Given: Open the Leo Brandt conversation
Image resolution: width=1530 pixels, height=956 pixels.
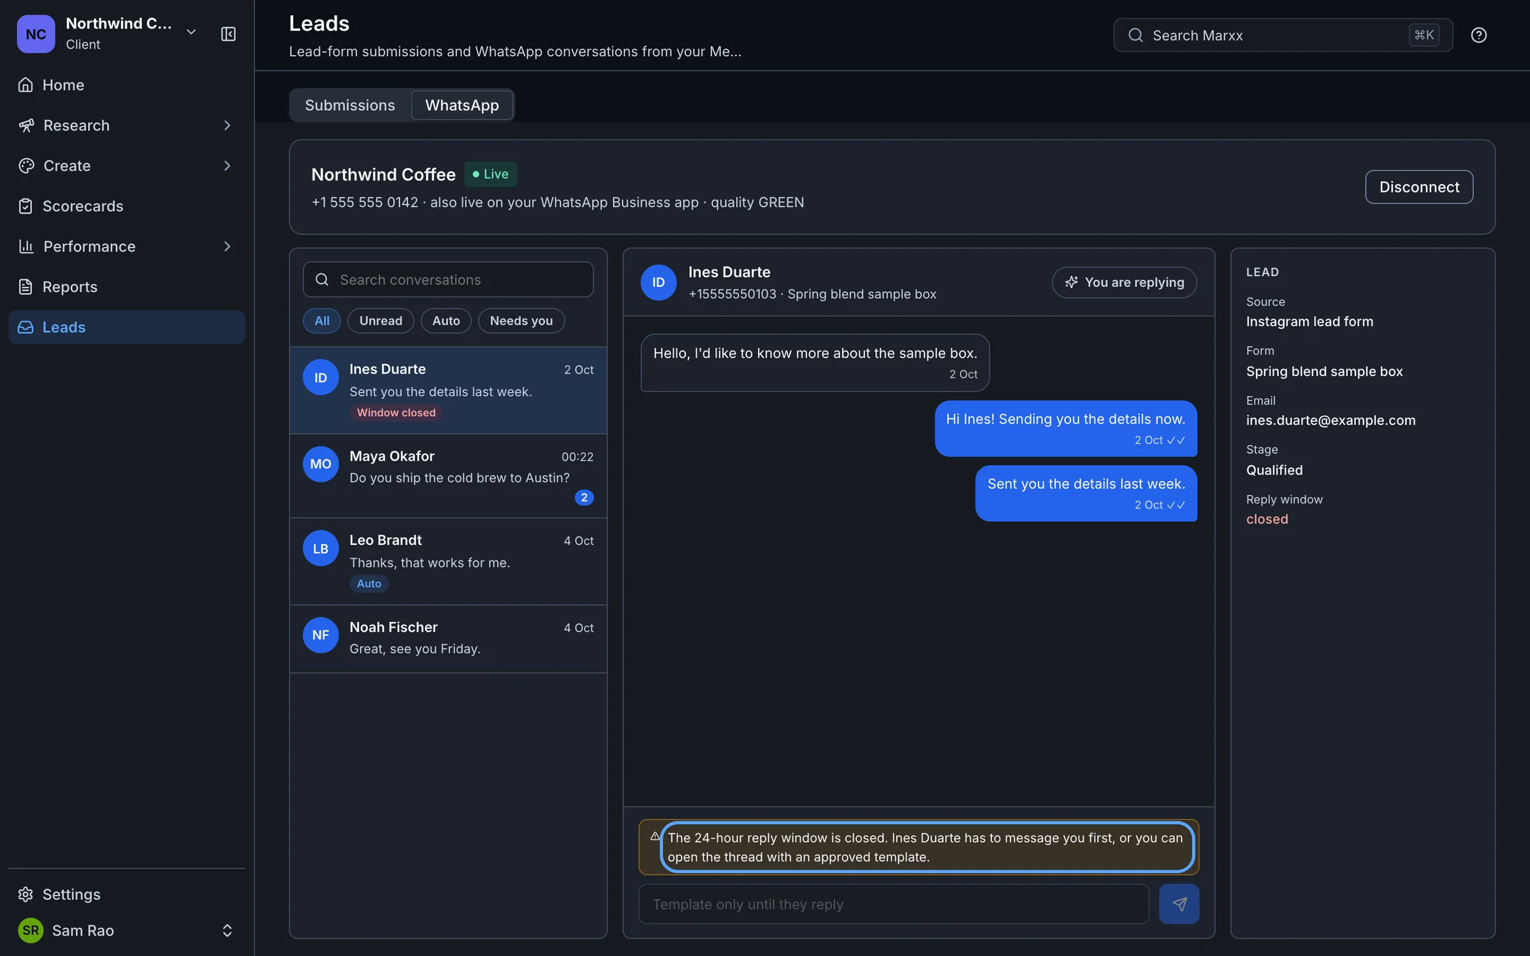Looking at the screenshot, I should tap(448, 561).
